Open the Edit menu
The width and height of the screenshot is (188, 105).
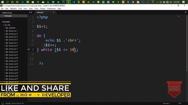point(7,8)
